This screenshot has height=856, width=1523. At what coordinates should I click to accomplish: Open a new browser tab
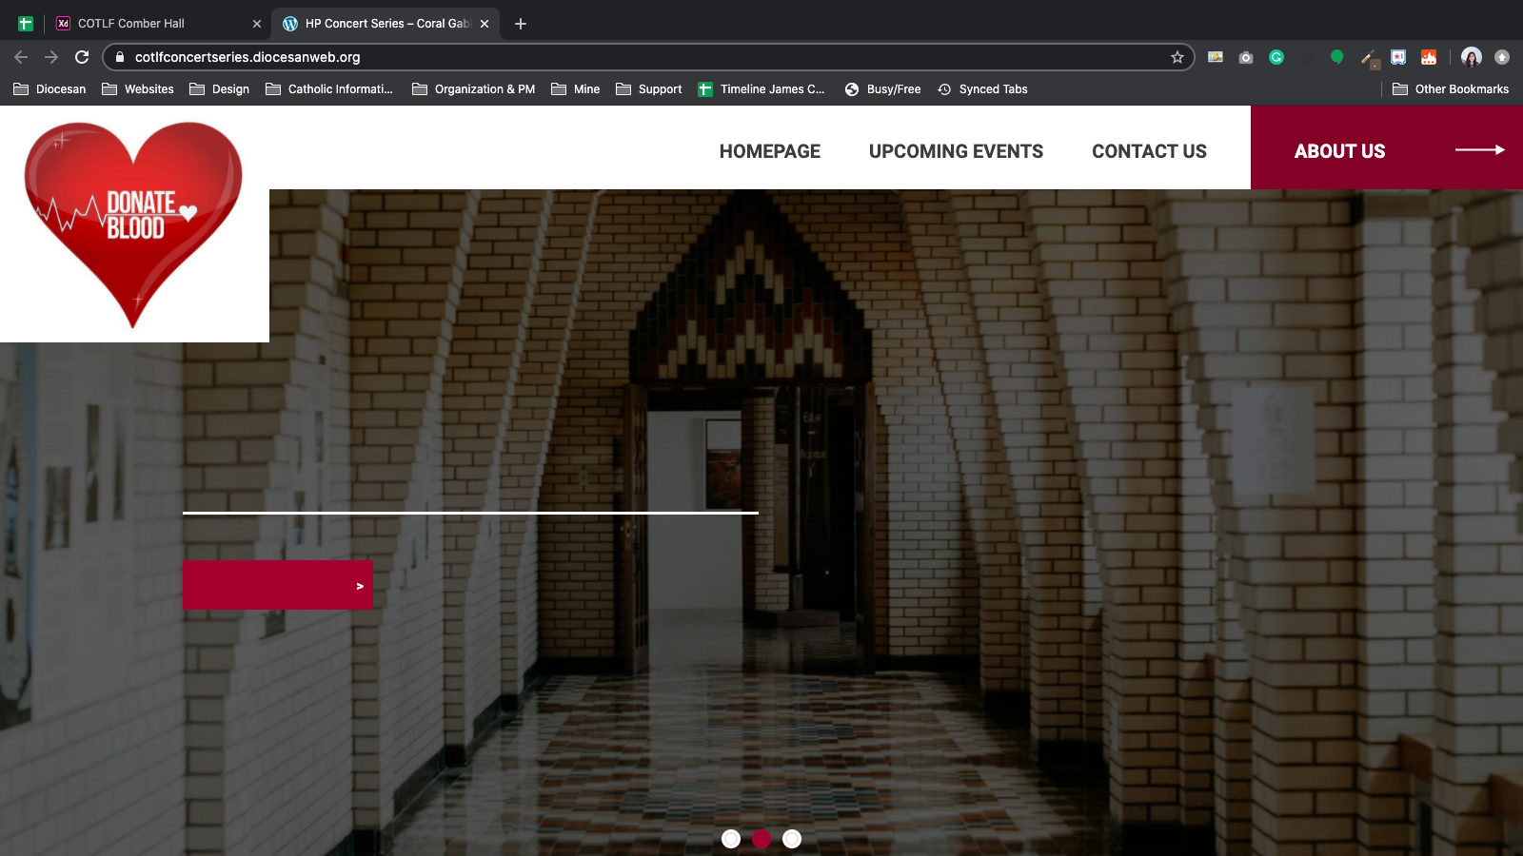521,24
